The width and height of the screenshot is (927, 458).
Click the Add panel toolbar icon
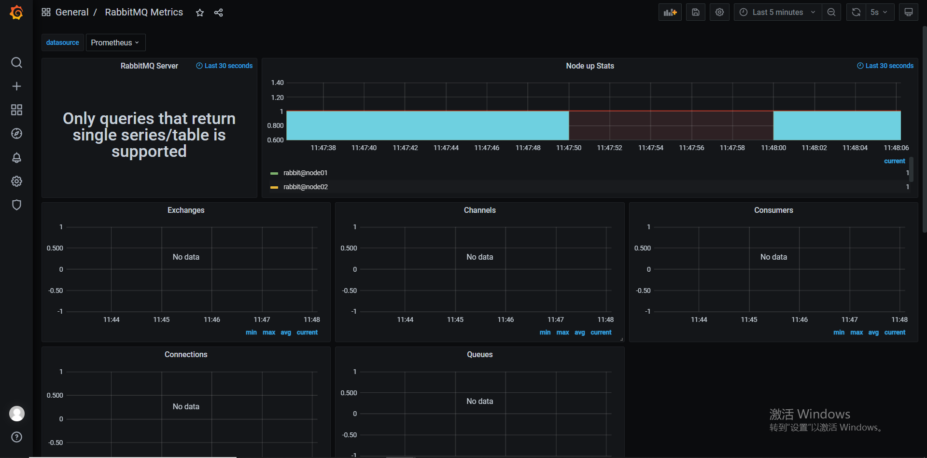(x=670, y=12)
